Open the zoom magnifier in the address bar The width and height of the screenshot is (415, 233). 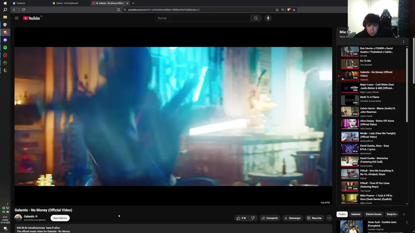click(x=283, y=10)
